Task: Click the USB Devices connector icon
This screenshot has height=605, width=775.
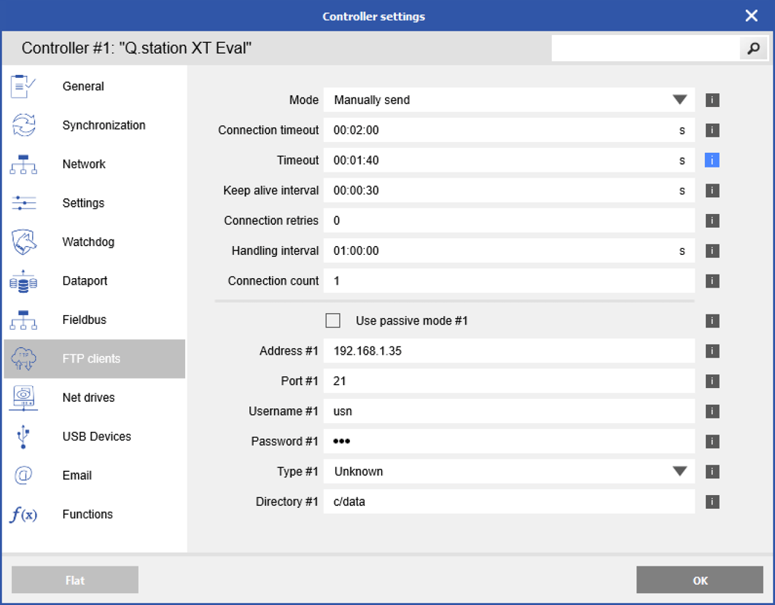Action: click(23, 436)
